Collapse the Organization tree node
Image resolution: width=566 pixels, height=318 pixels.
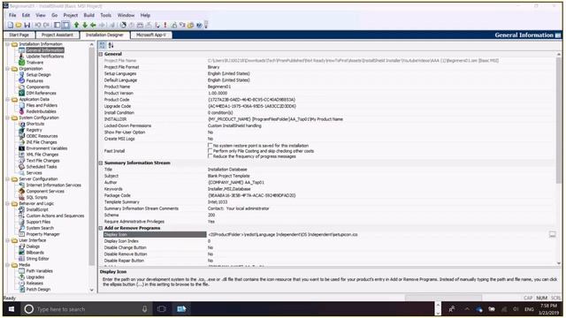click(8, 69)
